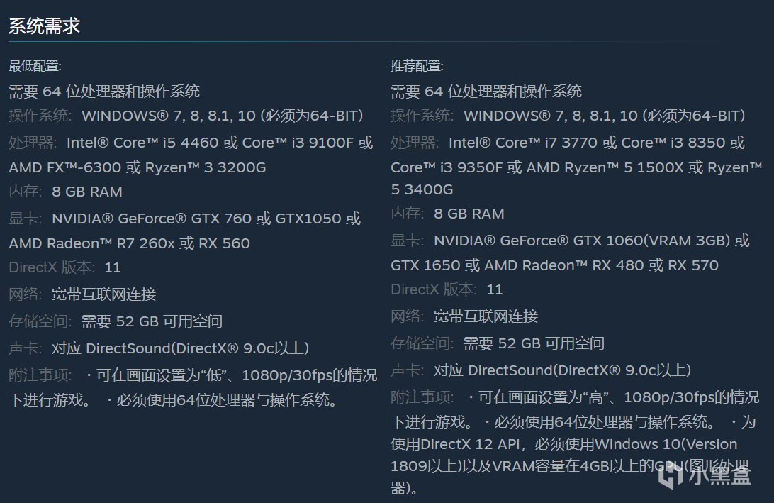
Task: Select minimum 声卡 DirectSound entry
Action: pos(159,348)
